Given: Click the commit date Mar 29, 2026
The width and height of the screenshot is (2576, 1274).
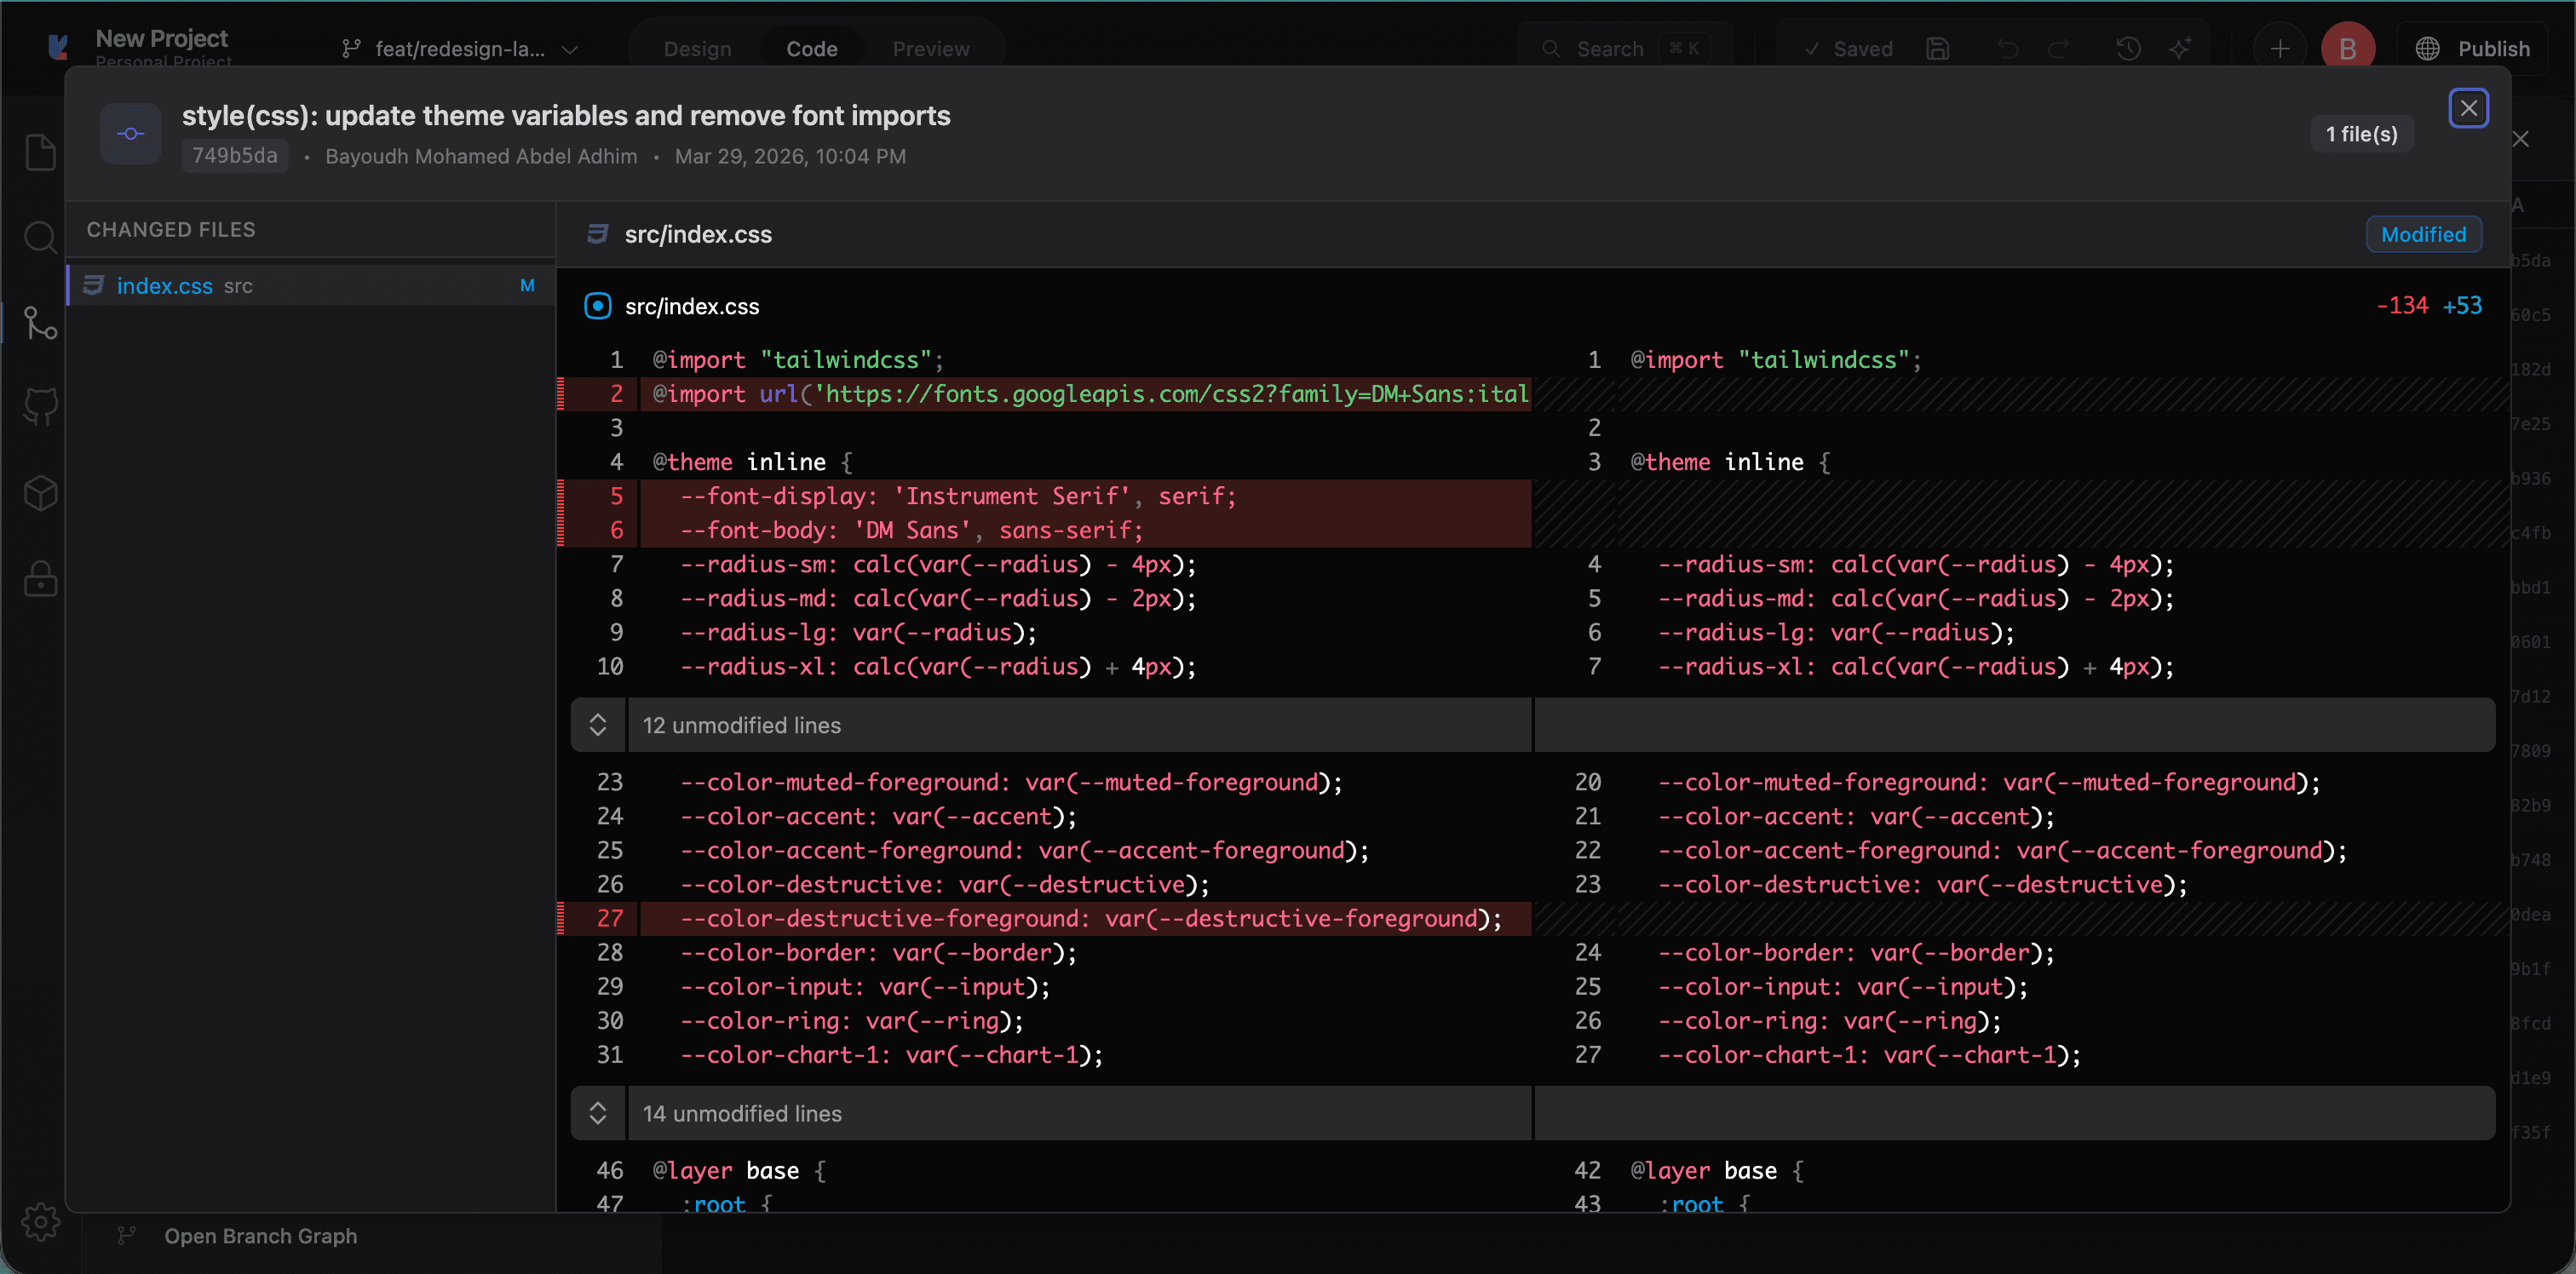Looking at the screenshot, I should tap(790, 156).
